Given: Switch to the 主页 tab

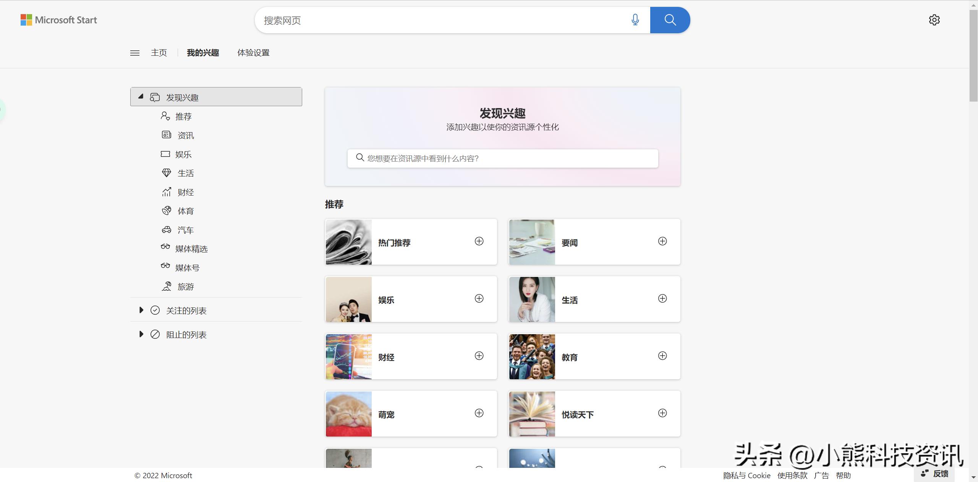Looking at the screenshot, I should click(x=159, y=53).
